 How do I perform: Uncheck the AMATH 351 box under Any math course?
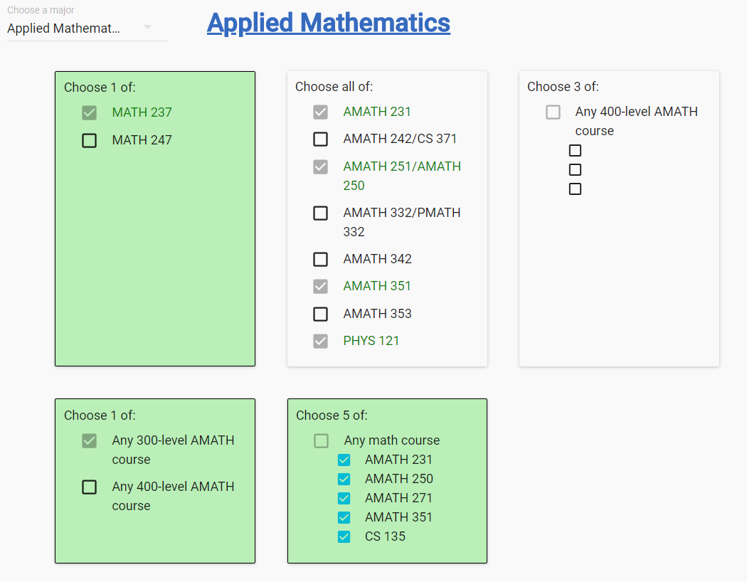tap(344, 518)
